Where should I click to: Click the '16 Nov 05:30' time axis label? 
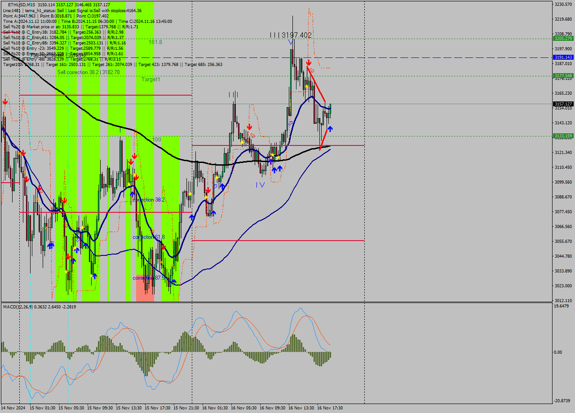tap(244, 408)
